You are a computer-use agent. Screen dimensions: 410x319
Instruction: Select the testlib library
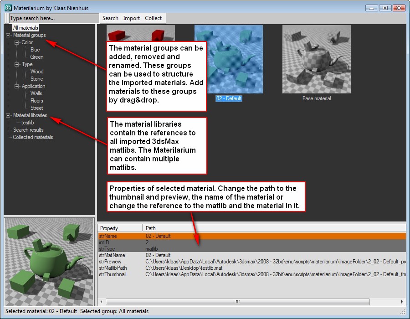click(27, 123)
